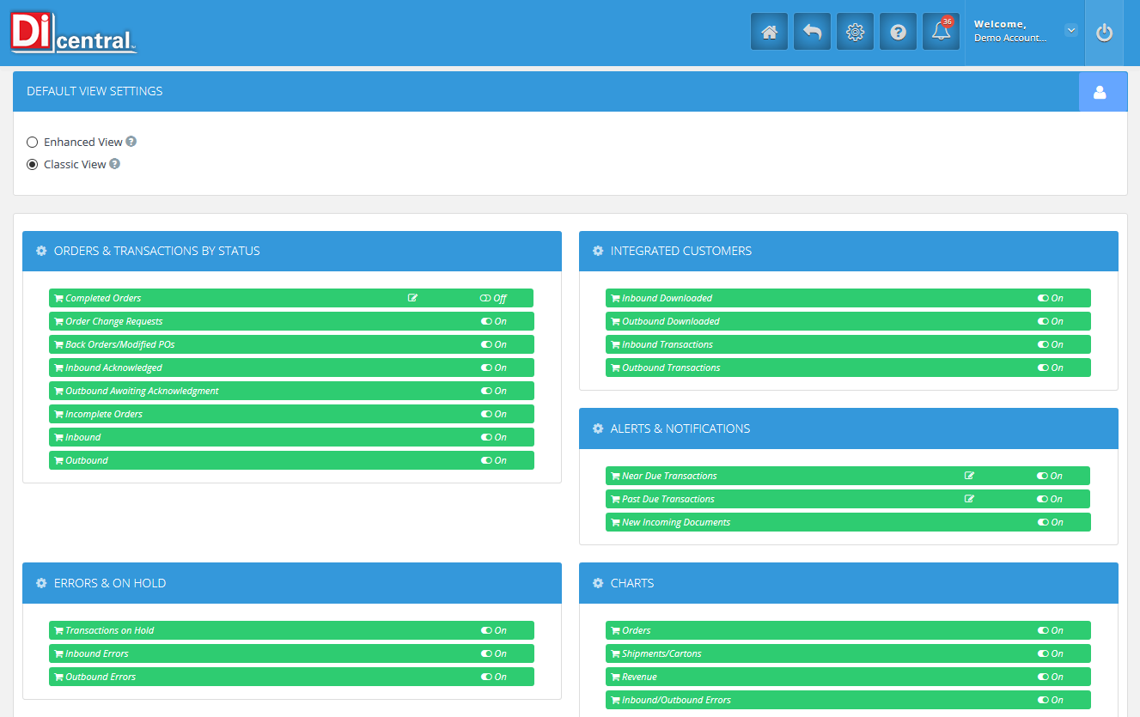Edit Past Due Transactions settings icon
This screenshot has width=1140, height=717.
[x=969, y=499]
